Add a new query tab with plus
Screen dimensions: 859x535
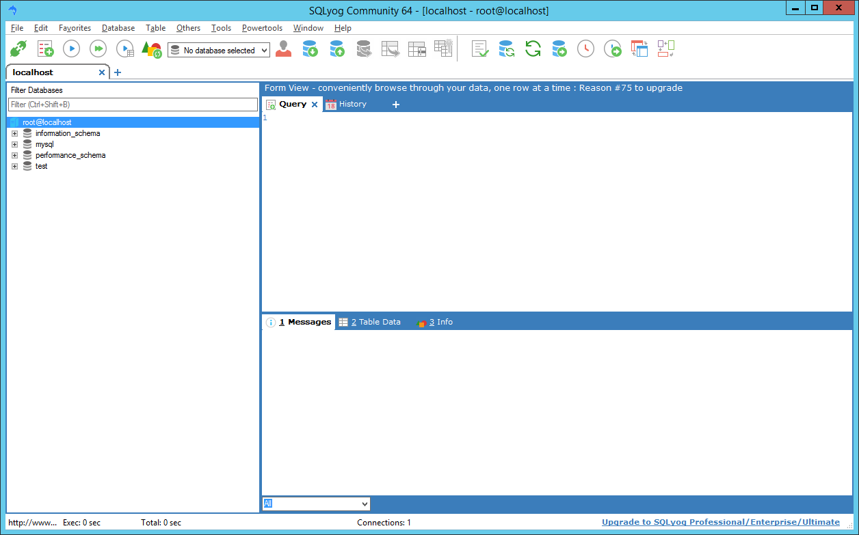click(x=395, y=105)
